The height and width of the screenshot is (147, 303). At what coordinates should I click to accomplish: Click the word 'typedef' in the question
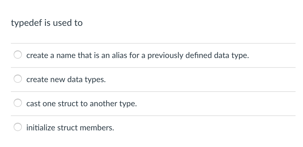25,23
